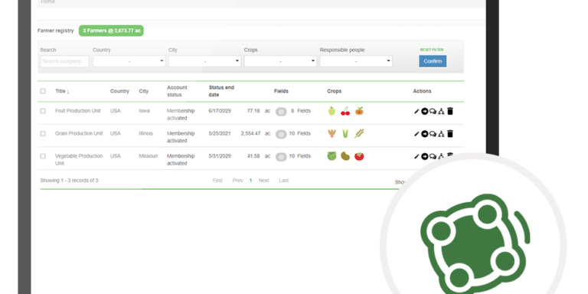
Task: Click the trash icon for Fruit Production Unit
Action: click(450, 111)
